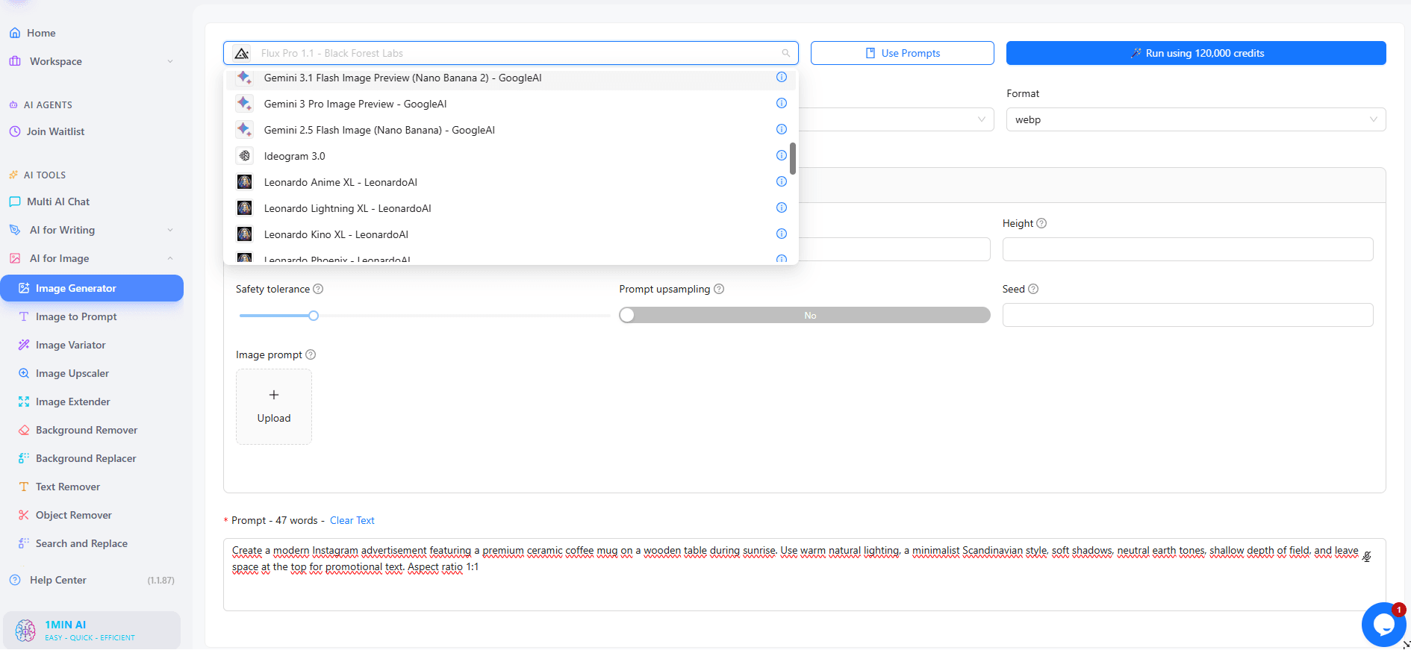The width and height of the screenshot is (1411, 650).
Task: Show info for Gemini 3.1 Flash Image Preview
Action: point(782,77)
